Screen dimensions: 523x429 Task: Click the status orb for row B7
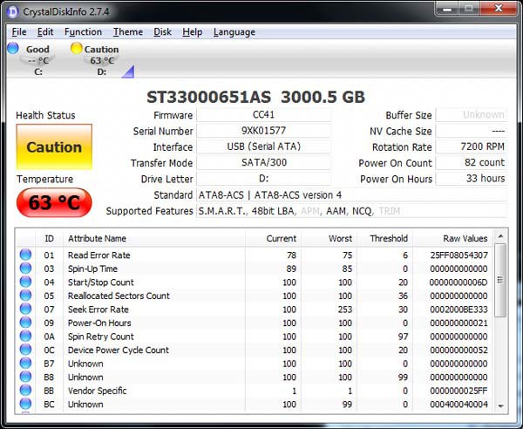click(25, 364)
